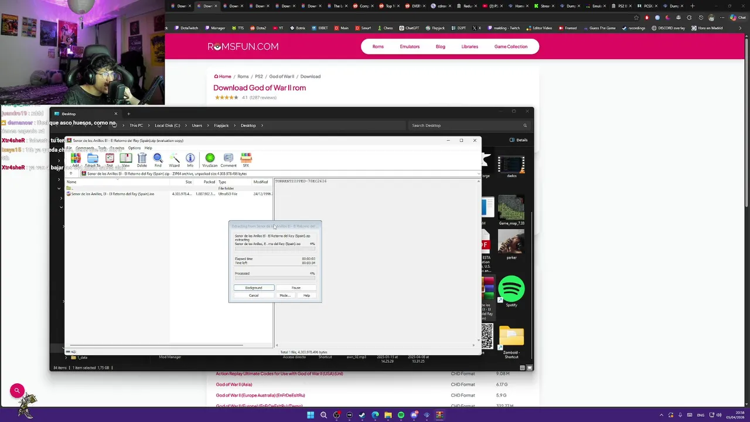Viewport: 750px width, 422px height.
Task: Click Local Disk (C:) in Explorer path
Action: tap(168, 125)
